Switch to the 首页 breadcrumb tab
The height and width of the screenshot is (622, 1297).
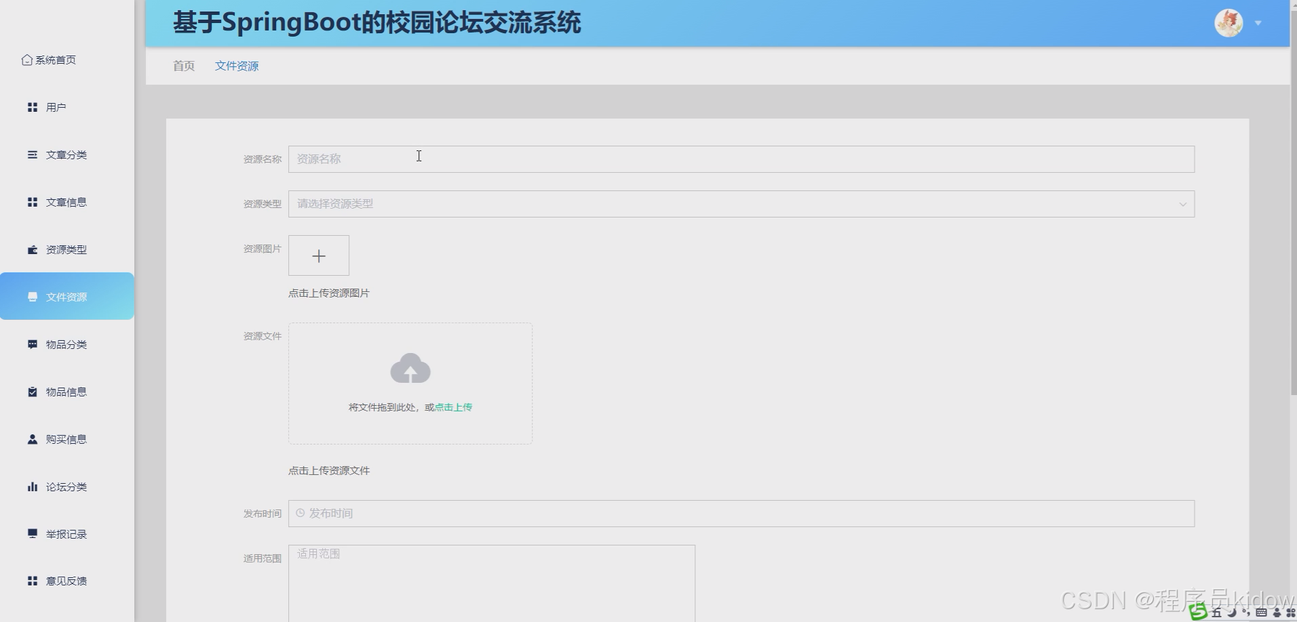click(183, 65)
